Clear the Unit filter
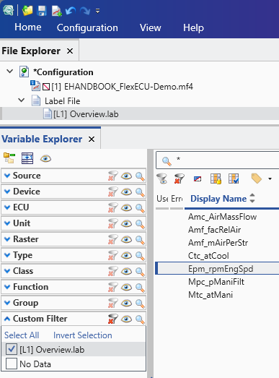The height and width of the screenshot is (378, 279). coord(112,224)
